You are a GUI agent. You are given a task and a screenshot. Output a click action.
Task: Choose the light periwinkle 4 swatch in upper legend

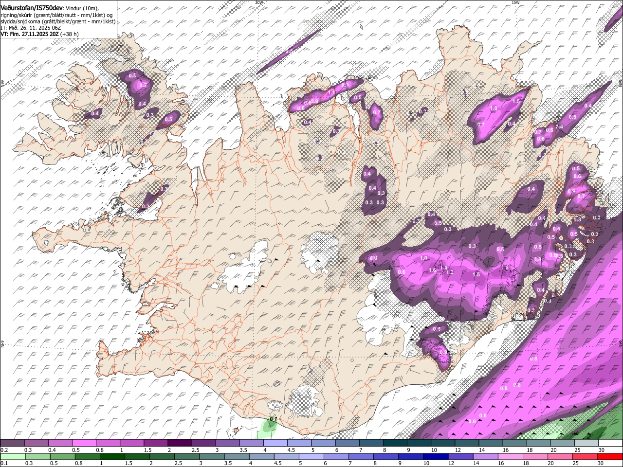point(275,443)
